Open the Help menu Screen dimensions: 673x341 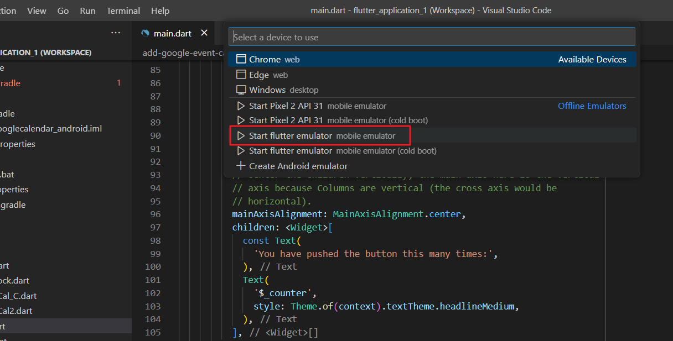pyautogui.click(x=160, y=11)
